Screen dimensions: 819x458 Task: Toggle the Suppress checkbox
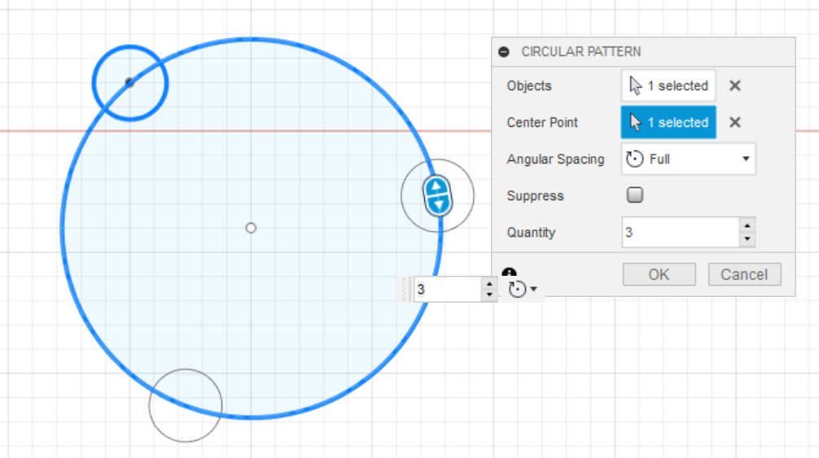coord(635,195)
